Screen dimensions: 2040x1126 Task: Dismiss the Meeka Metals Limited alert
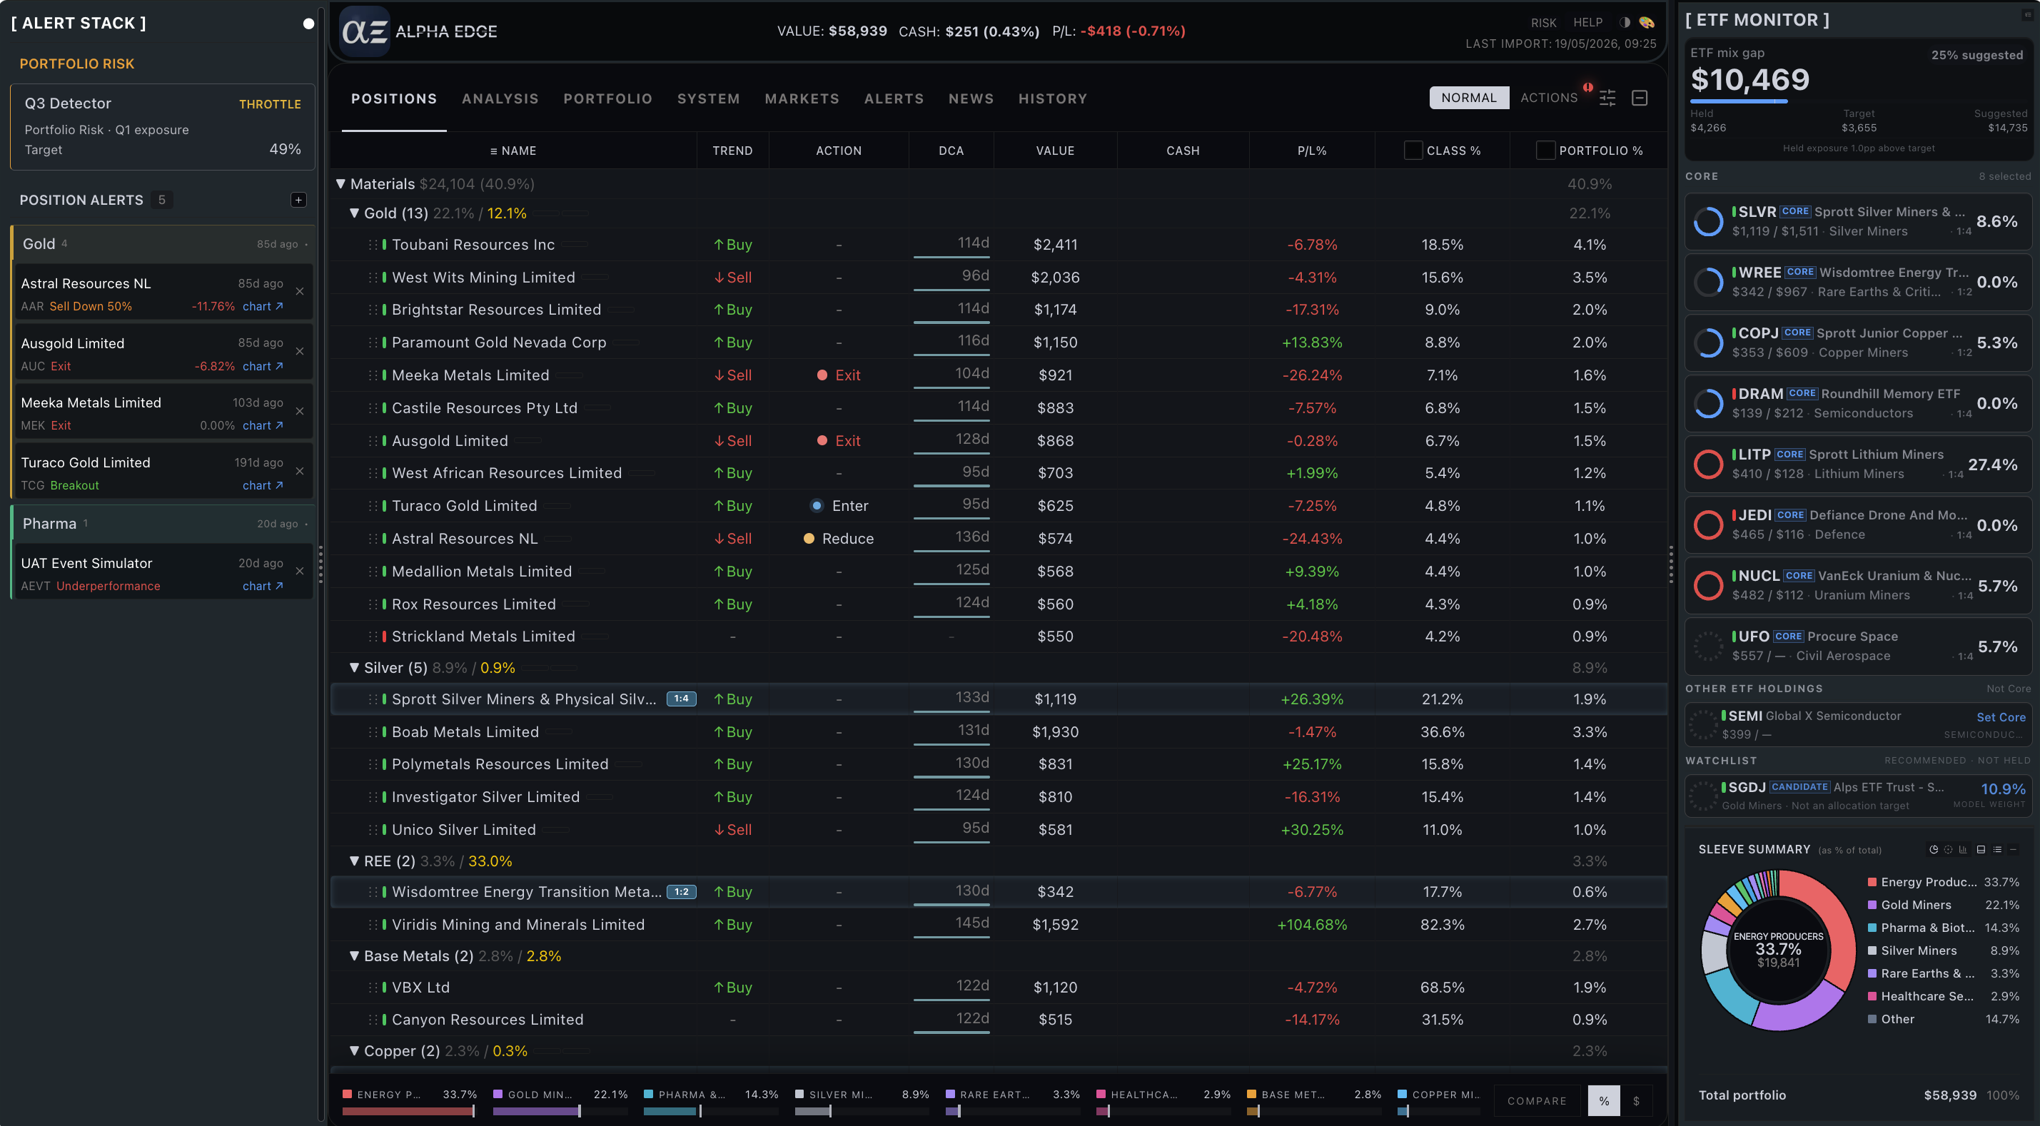click(299, 411)
